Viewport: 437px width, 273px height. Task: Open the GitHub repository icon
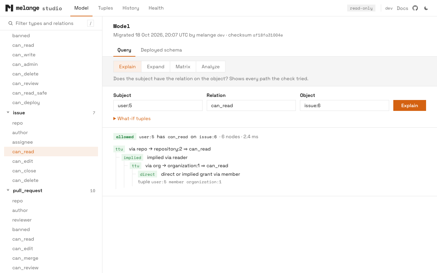[x=415, y=8]
